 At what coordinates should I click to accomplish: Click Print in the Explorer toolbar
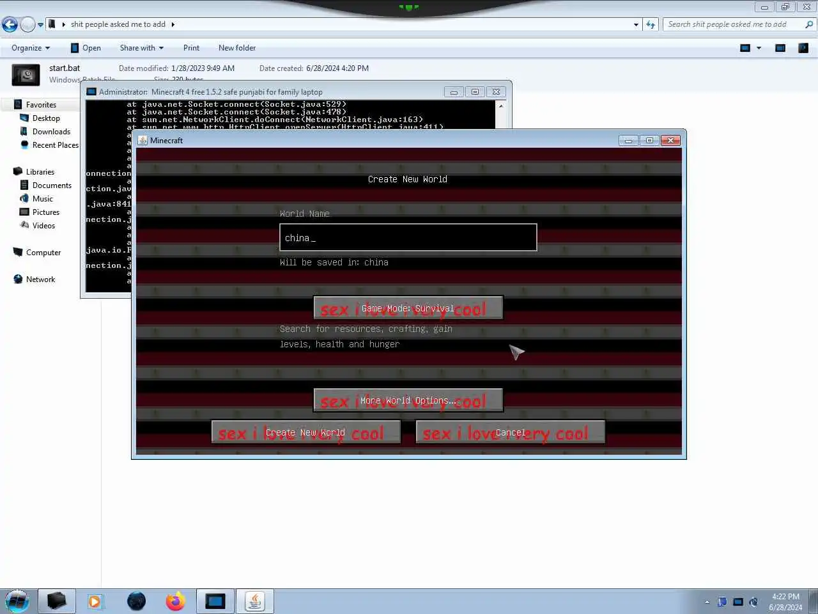pos(191,48)
